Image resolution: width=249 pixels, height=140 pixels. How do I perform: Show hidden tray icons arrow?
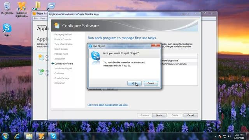(215, 136)
